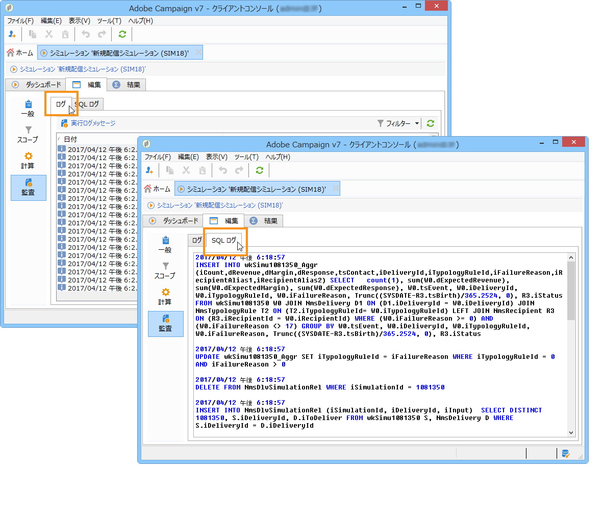This screenshot has width=605, height=522.
Task: Click the green refresh icon in back window toolbar
Action: pyautogui.click(x=122, y=34)
